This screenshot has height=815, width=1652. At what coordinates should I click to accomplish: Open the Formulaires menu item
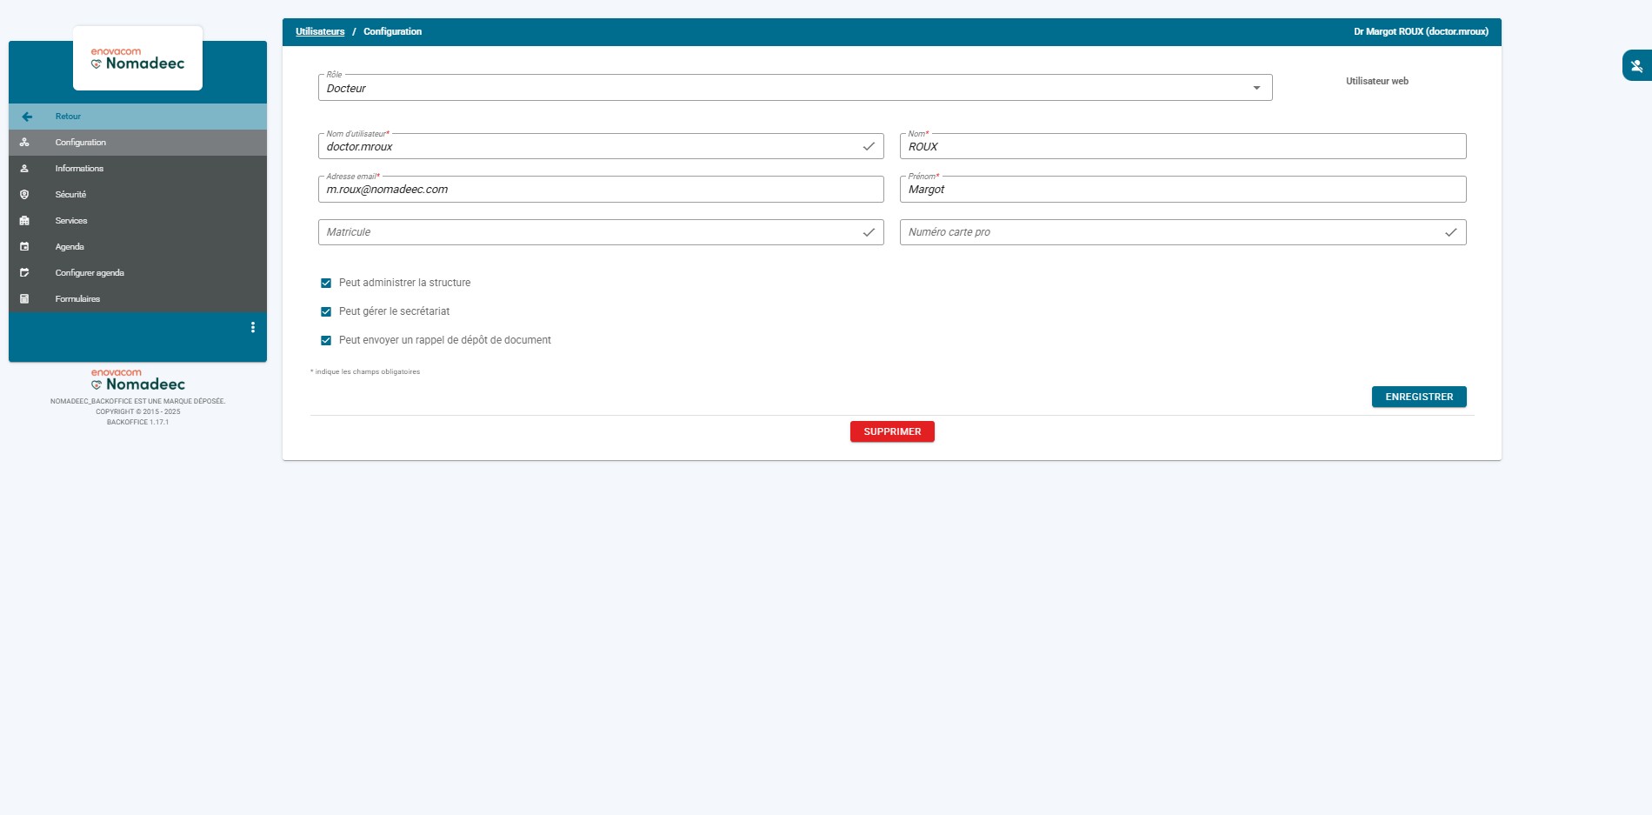point(137,299)
